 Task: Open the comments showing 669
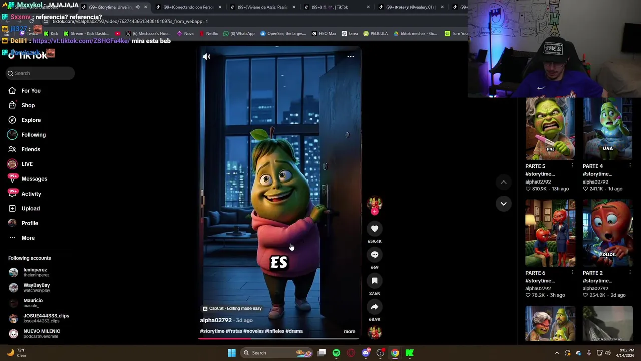pyautogui.click(x=375, y=255)
